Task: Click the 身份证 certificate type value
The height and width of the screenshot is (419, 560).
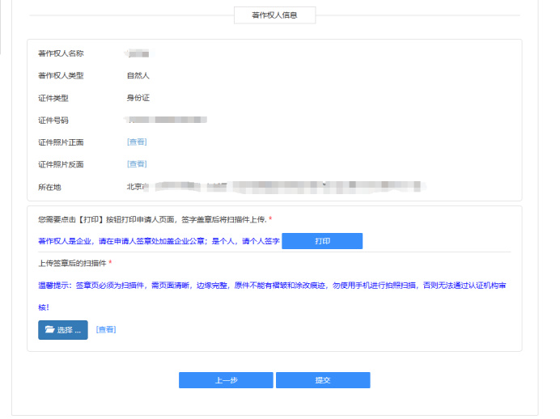Action: click(138, 98)
